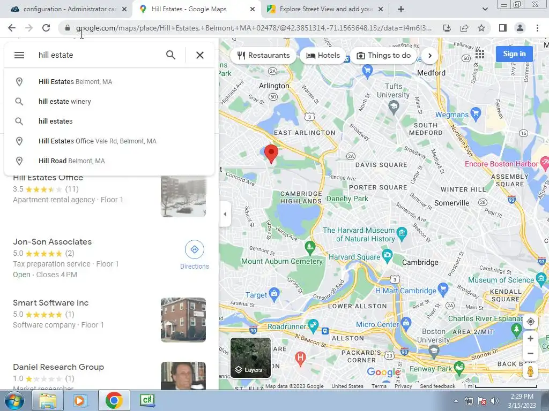Collapse the side panel with the arrow

[x=225, y=214]
